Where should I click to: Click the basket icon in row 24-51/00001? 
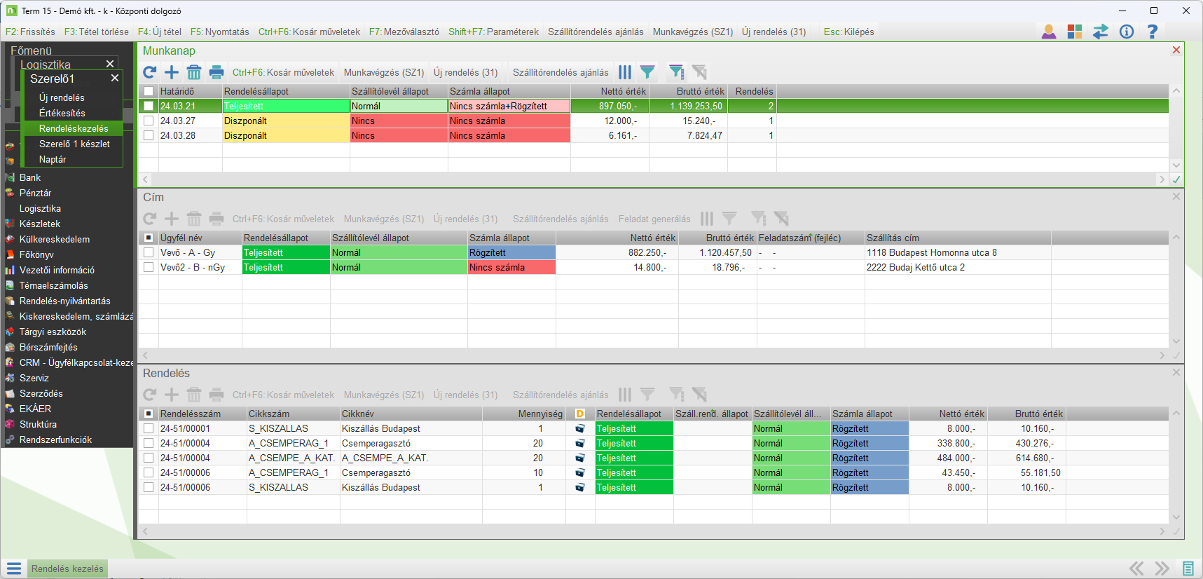click(580, 428)
